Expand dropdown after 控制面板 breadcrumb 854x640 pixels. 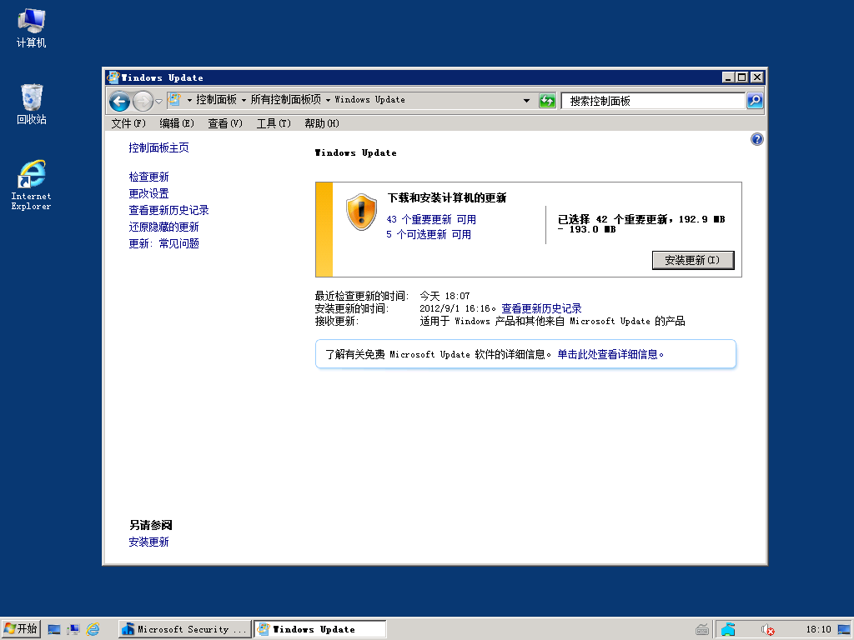[x=244, y=100]
